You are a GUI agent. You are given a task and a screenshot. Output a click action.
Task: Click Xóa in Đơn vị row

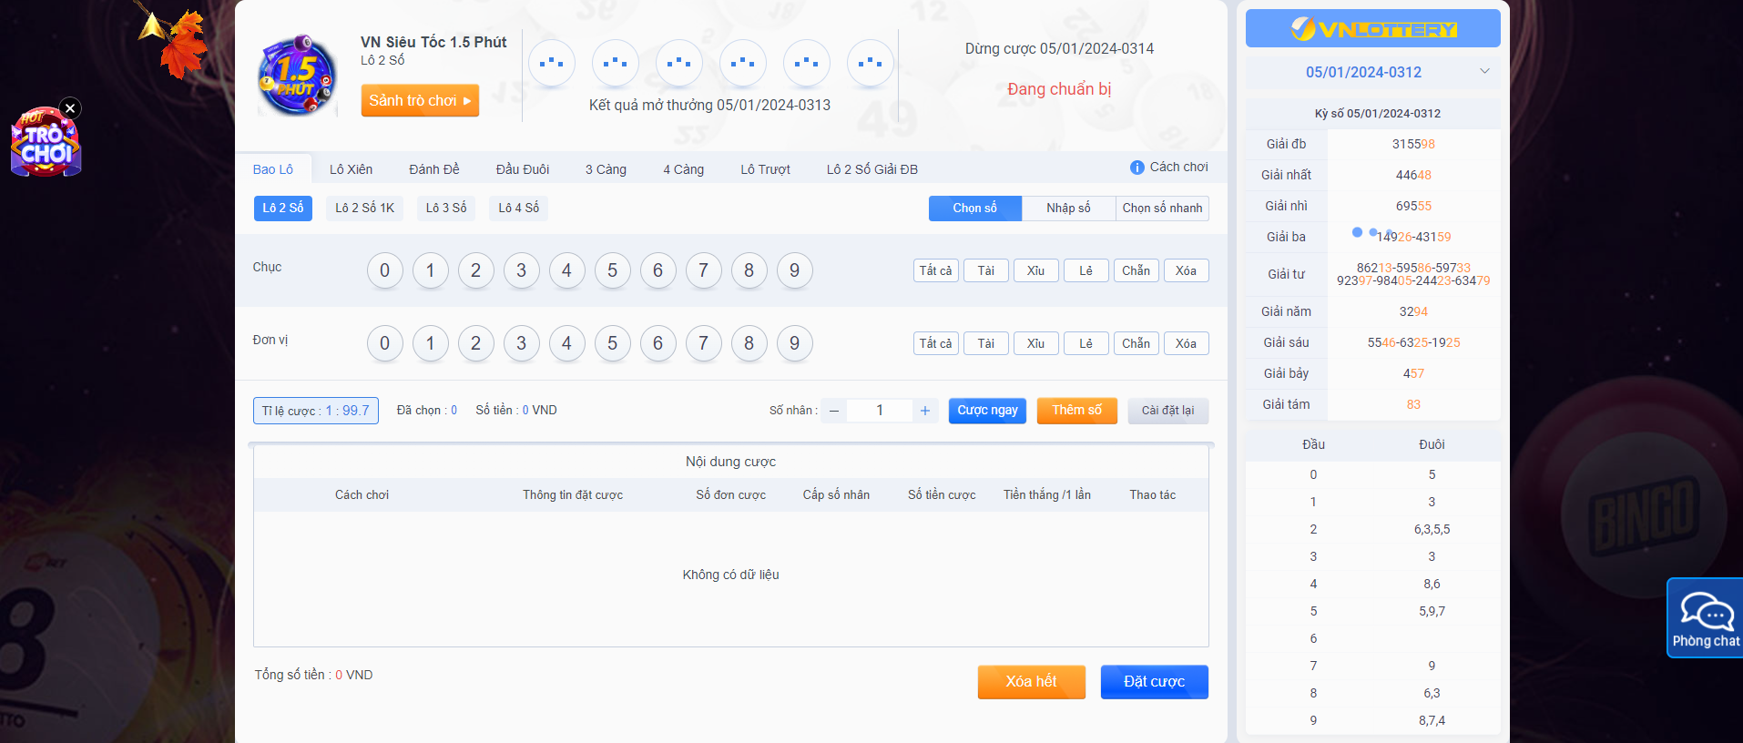(x=1187, y=343)
